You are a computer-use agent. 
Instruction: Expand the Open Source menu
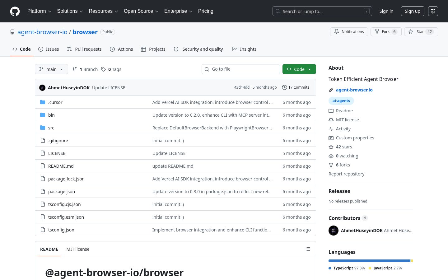tap(141, 11)
